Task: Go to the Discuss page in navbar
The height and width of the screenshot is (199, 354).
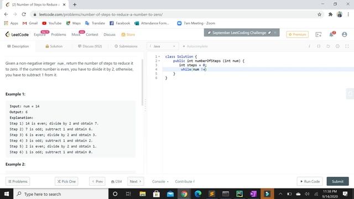Action: coord(110,34)
